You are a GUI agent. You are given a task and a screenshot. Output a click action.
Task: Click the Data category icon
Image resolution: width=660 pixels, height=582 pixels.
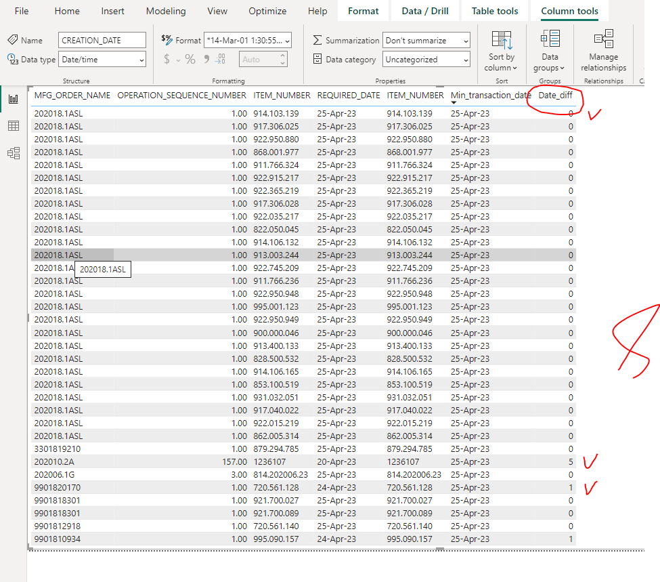click(x=317, y=59)
